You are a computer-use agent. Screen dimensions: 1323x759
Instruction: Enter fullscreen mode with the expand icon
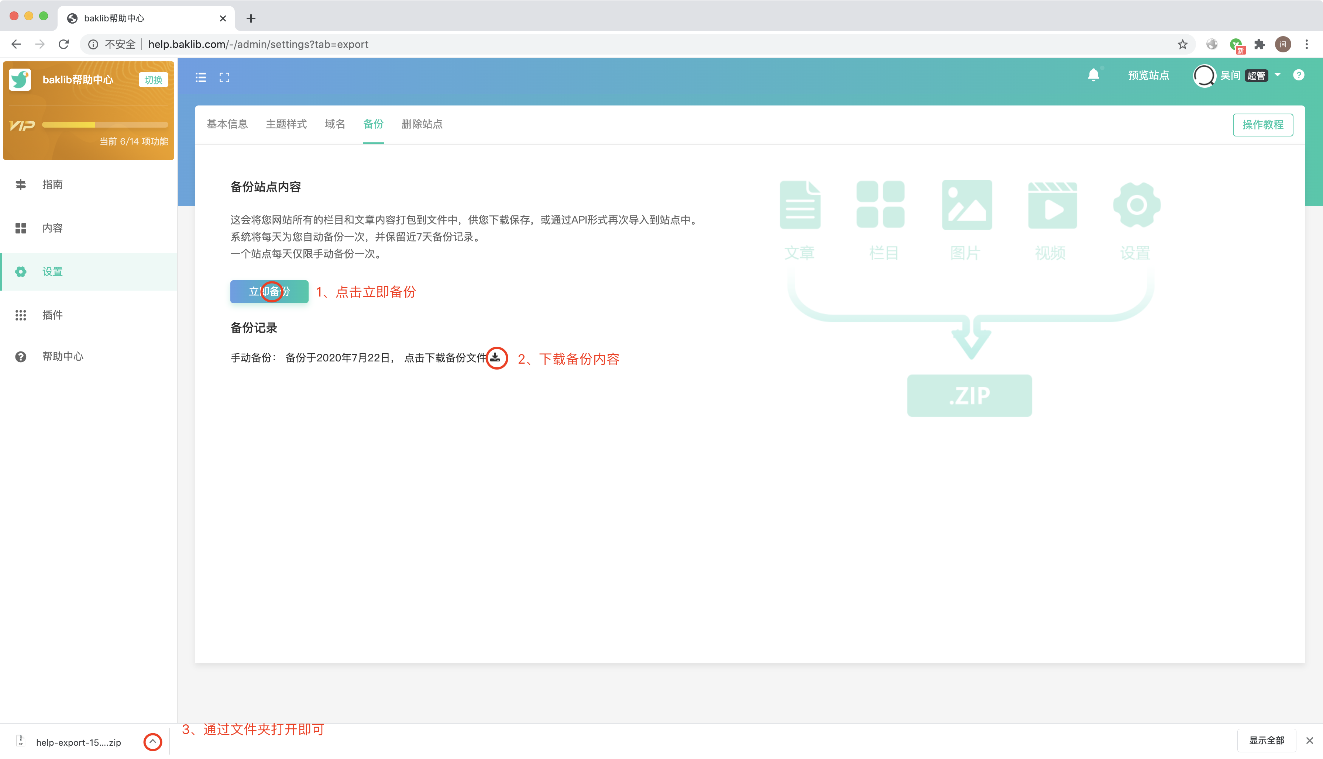pyautogui.click(x=224, y=78)
